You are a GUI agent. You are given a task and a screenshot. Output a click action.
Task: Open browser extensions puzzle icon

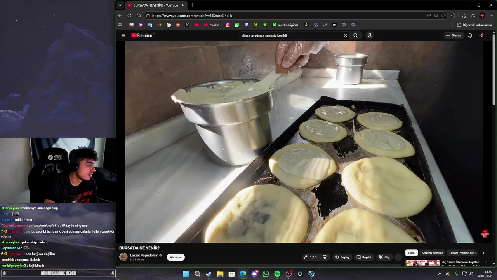click(x=453, y=16)
